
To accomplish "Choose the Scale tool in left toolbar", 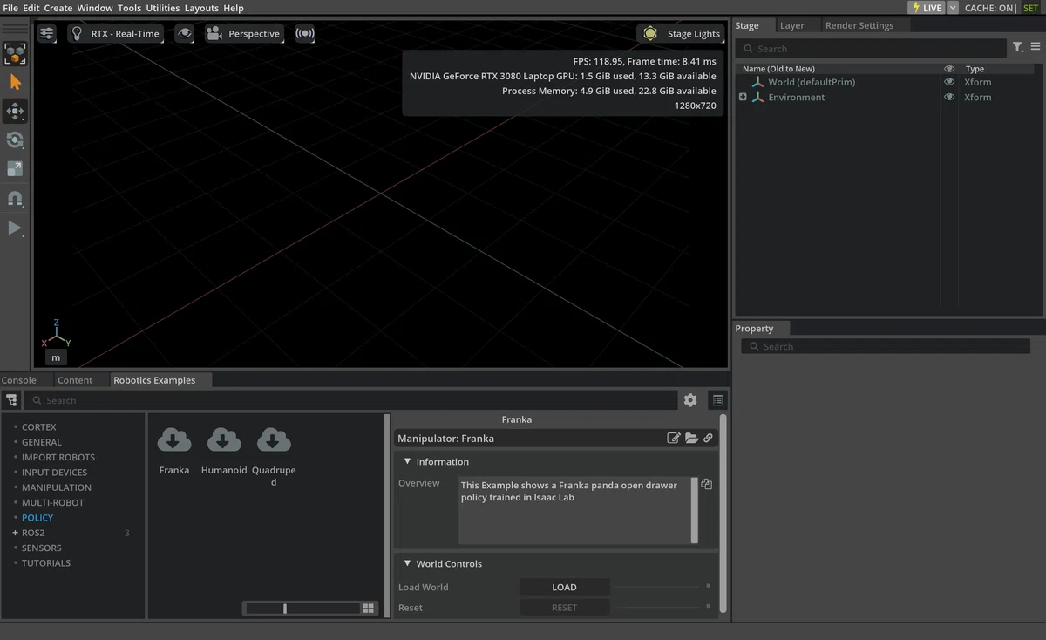I will coord(15,168).
